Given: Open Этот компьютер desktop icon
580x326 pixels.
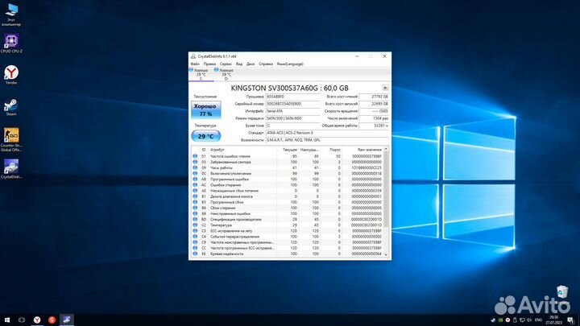Looking at the screenshot, I should pos(11,14).
